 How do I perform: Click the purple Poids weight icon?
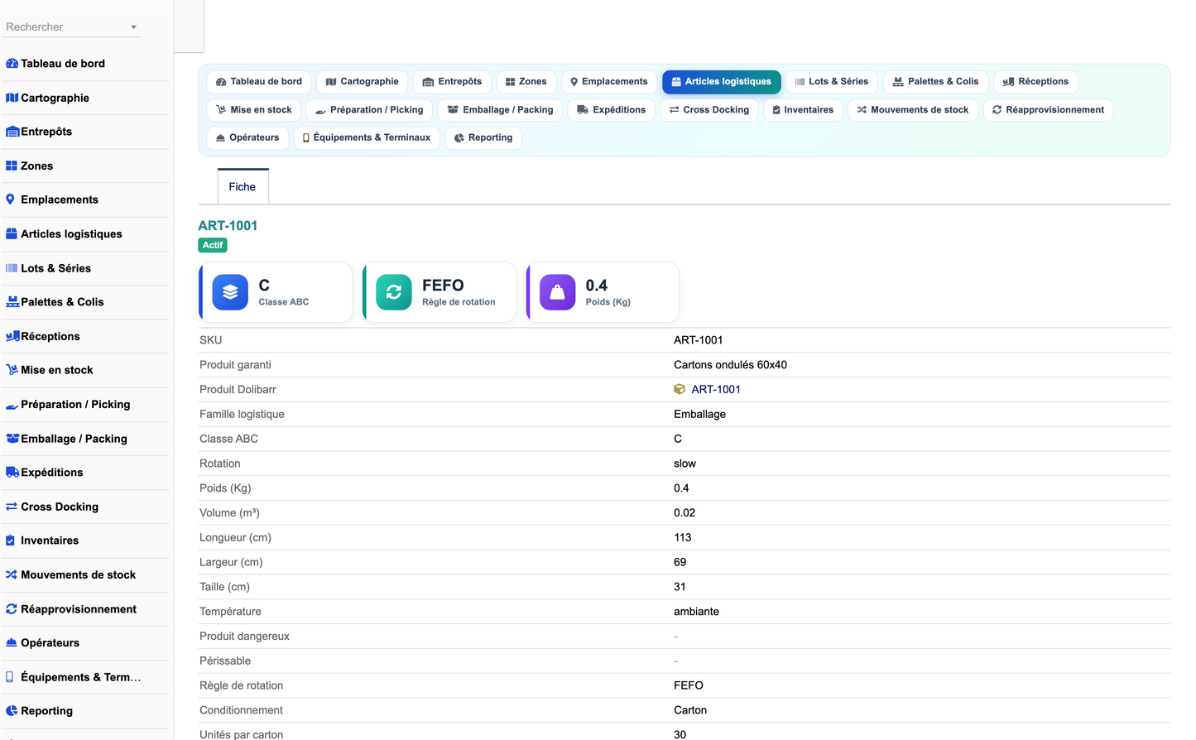coord(558,292)
